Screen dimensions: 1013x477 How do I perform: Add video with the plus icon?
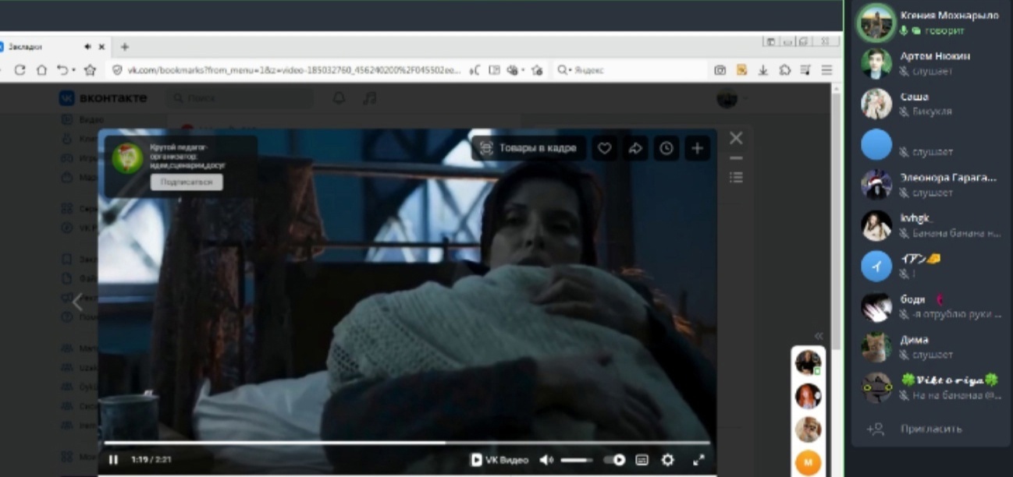[x=697, y=148]
